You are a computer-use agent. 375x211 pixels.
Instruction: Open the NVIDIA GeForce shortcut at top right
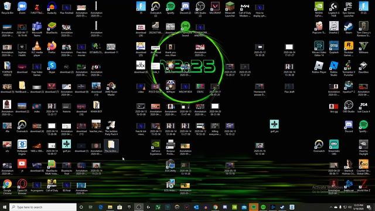(x=319, y=9)
